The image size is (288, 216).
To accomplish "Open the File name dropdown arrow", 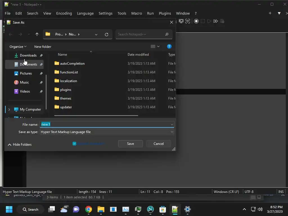I will [x=172, y=125].
